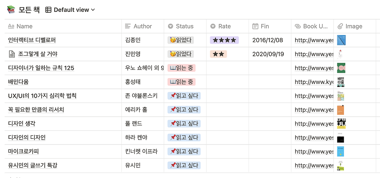This screenshot has height=178, width=380.
Task: Click the books emoji page icon
Action: click(x=11, y=10)
